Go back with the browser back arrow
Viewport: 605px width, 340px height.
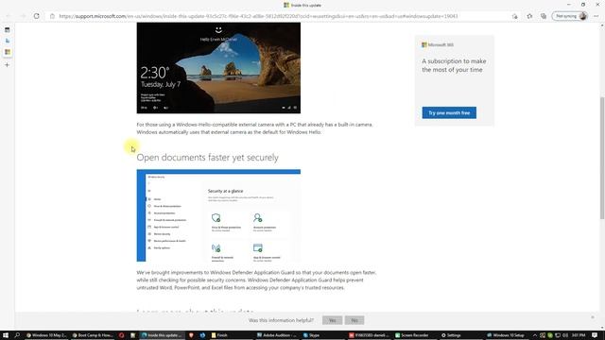(x=9, y=16)
